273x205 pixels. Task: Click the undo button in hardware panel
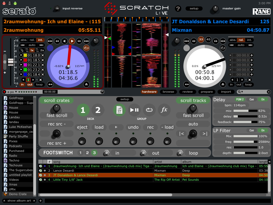pyautogui.click(x=133, y=127)
